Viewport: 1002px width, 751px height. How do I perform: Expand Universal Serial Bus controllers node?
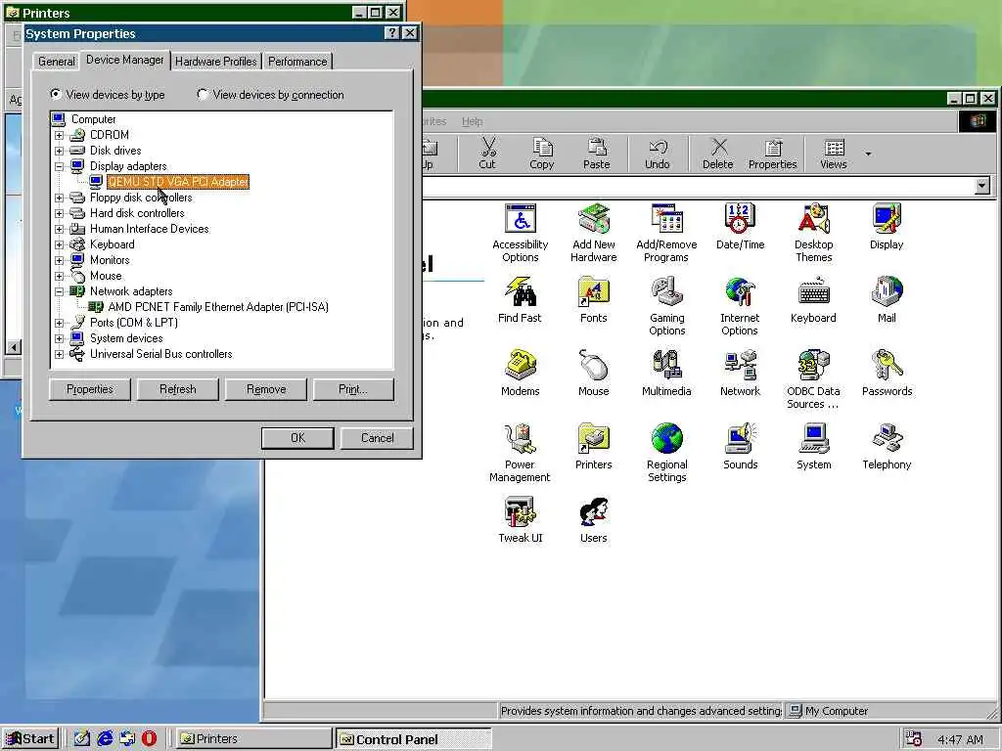[60, 354]
